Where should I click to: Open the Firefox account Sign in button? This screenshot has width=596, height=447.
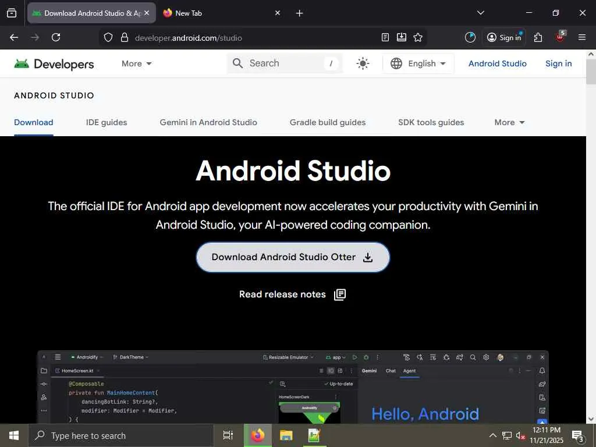tap(504, 37)
